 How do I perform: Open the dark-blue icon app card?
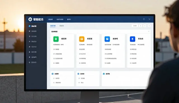point(139,51)
